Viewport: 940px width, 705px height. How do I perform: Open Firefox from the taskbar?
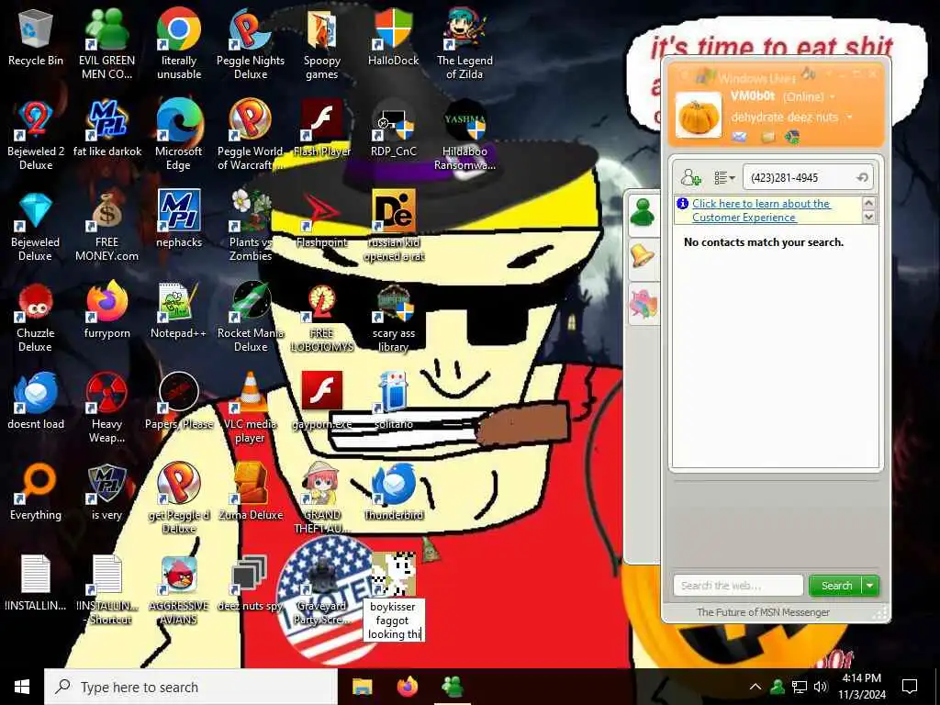tap(408, 687)
